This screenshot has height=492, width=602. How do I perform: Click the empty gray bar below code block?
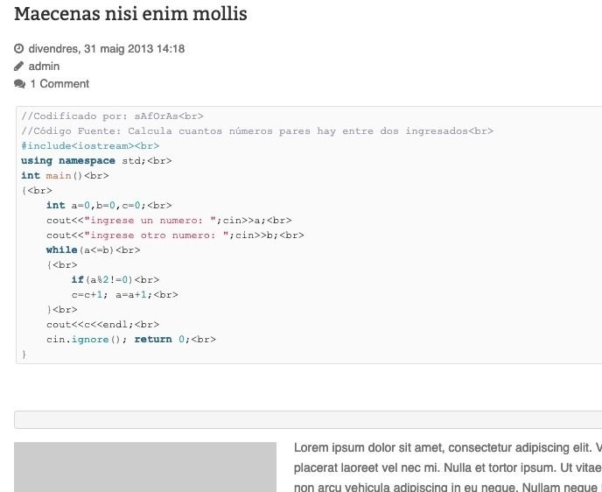point(308,419)
